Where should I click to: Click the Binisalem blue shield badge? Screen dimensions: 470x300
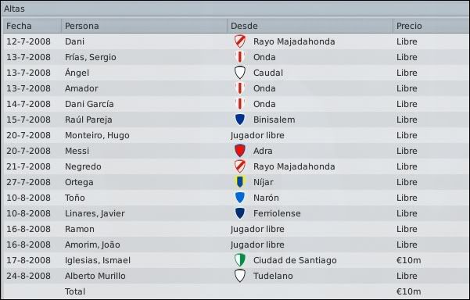(x=240, y=120)
